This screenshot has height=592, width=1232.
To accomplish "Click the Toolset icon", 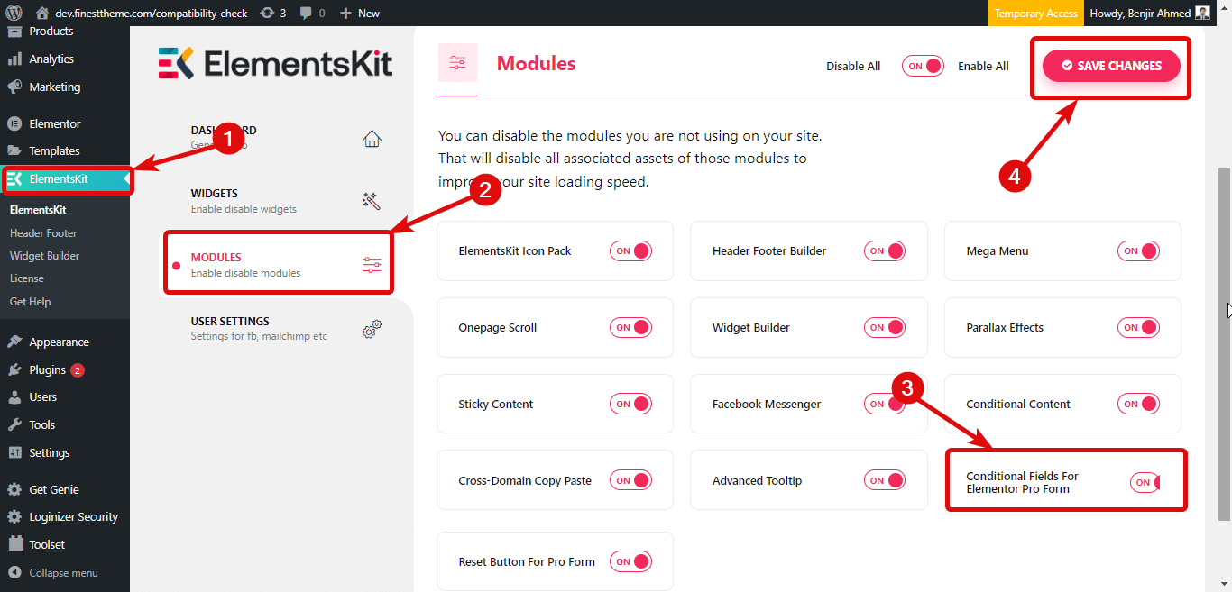I will pyautogui.click(x=14, y=544).
